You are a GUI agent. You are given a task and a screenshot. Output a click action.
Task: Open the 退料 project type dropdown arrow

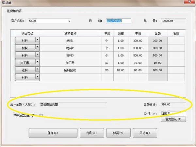[37, 70]
